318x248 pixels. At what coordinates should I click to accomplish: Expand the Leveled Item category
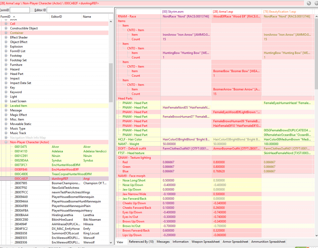pyautogui.click(x=6, y=106)
